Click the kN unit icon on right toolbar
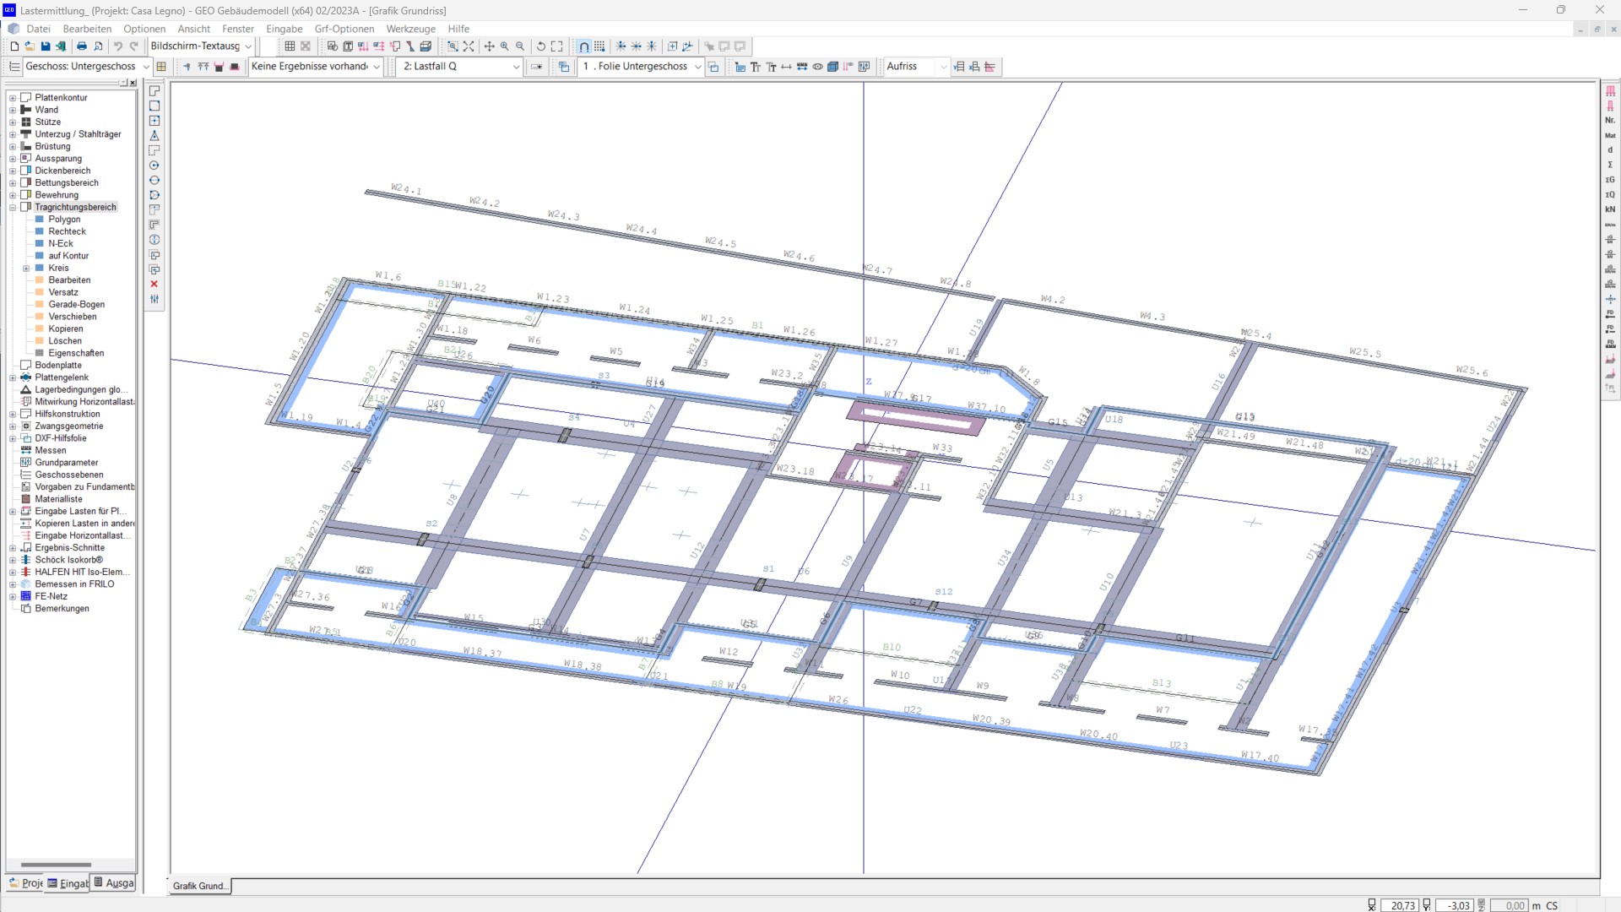Viewport: 1621px width, 912px height. click(x=1610, y=209)
